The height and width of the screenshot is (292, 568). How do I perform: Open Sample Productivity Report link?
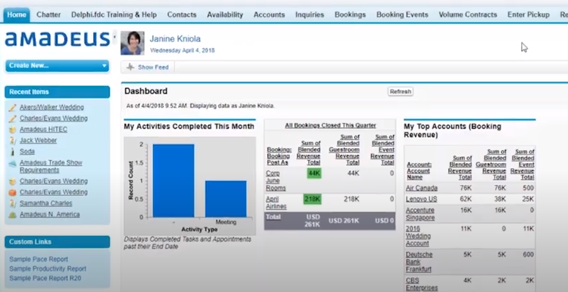click(x=48, y=268)
